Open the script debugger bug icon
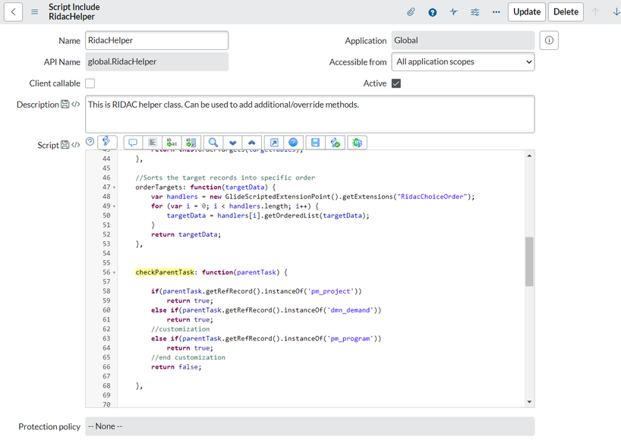This screenshot has height=443, width=621. (x=358, y=143)
